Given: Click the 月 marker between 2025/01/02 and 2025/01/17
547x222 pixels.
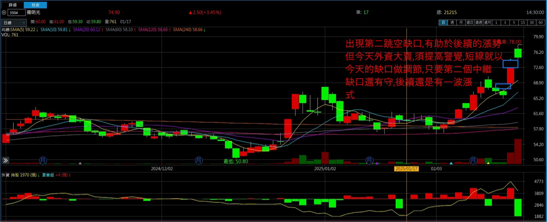Looking at the screenshot, I should click(370, 160).
